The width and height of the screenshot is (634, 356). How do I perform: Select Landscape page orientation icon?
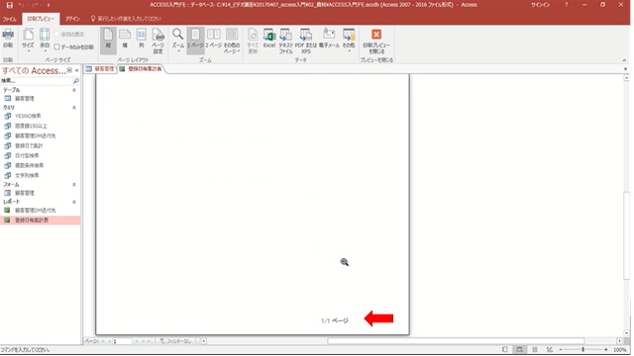tap(125, 40)
